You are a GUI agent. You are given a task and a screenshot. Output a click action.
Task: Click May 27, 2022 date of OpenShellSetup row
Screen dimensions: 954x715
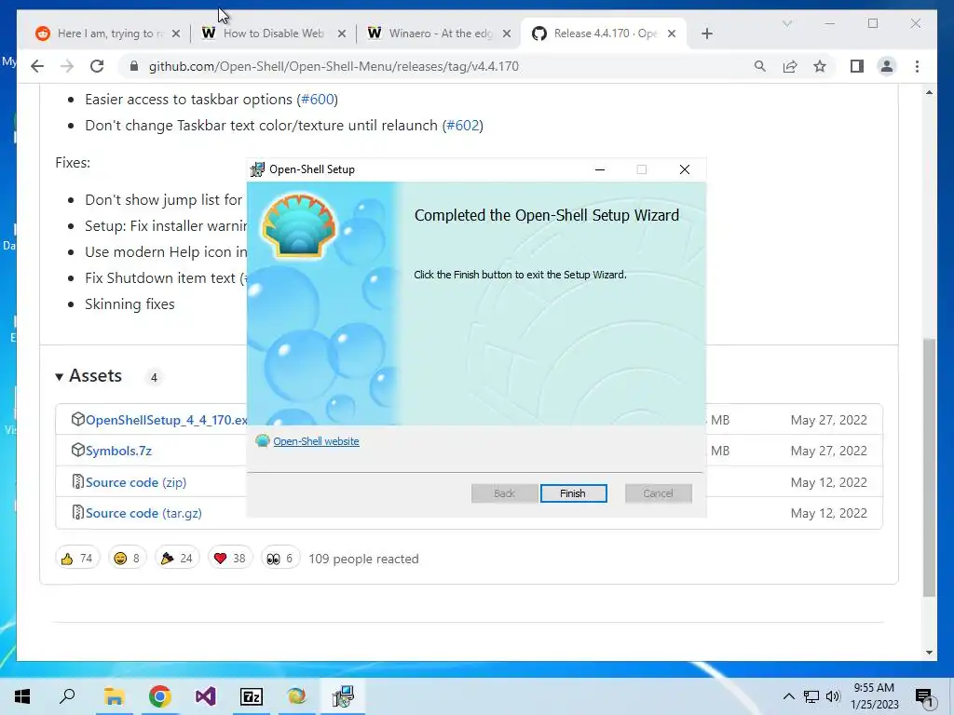(828, 420)
